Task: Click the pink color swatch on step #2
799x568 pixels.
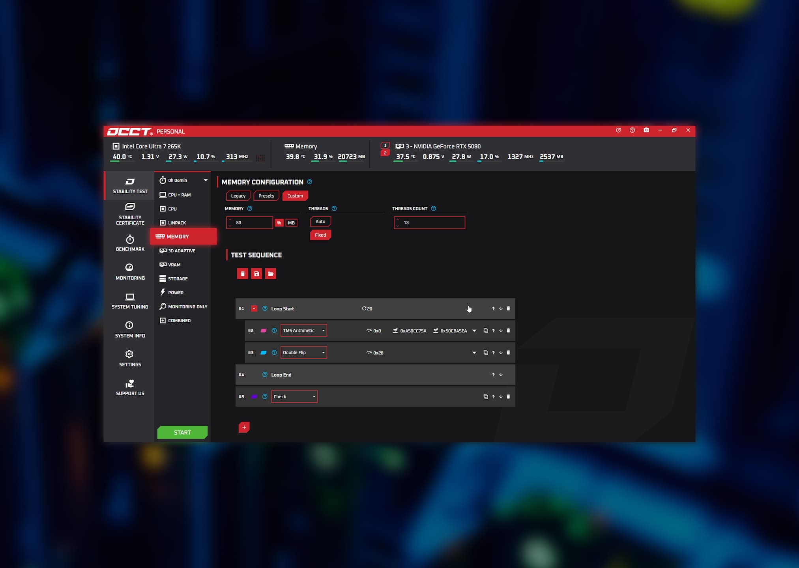Action: (x=262, y=331)
